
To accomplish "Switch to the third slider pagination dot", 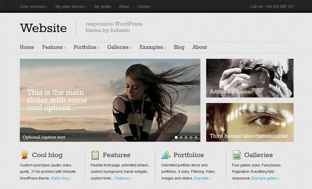I will (x=186, y=137).
